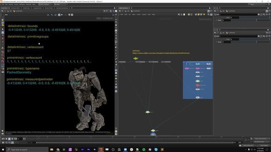271x152 pixels.
Task: Click the View tool label in viewport
Action: point(6,15)
